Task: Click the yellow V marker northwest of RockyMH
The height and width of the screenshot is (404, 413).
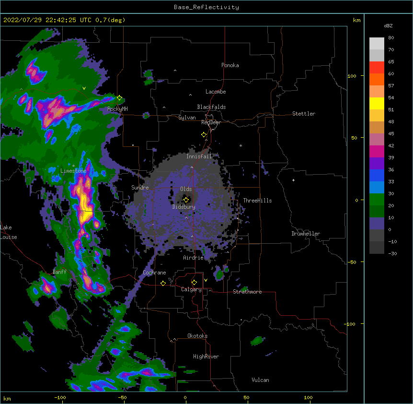Action: click(x=84, y=88)
